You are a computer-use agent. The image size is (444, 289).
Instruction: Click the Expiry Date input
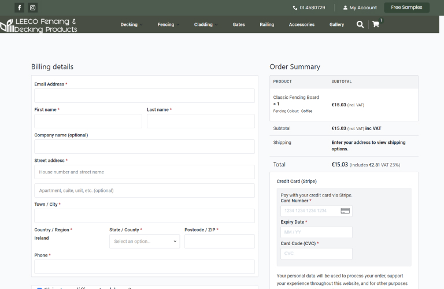[316, 232]
